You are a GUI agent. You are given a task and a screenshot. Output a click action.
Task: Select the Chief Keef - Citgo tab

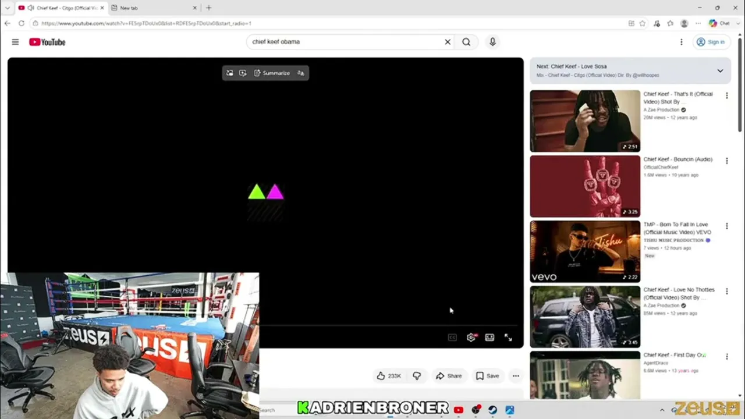(x=61, y=8)
